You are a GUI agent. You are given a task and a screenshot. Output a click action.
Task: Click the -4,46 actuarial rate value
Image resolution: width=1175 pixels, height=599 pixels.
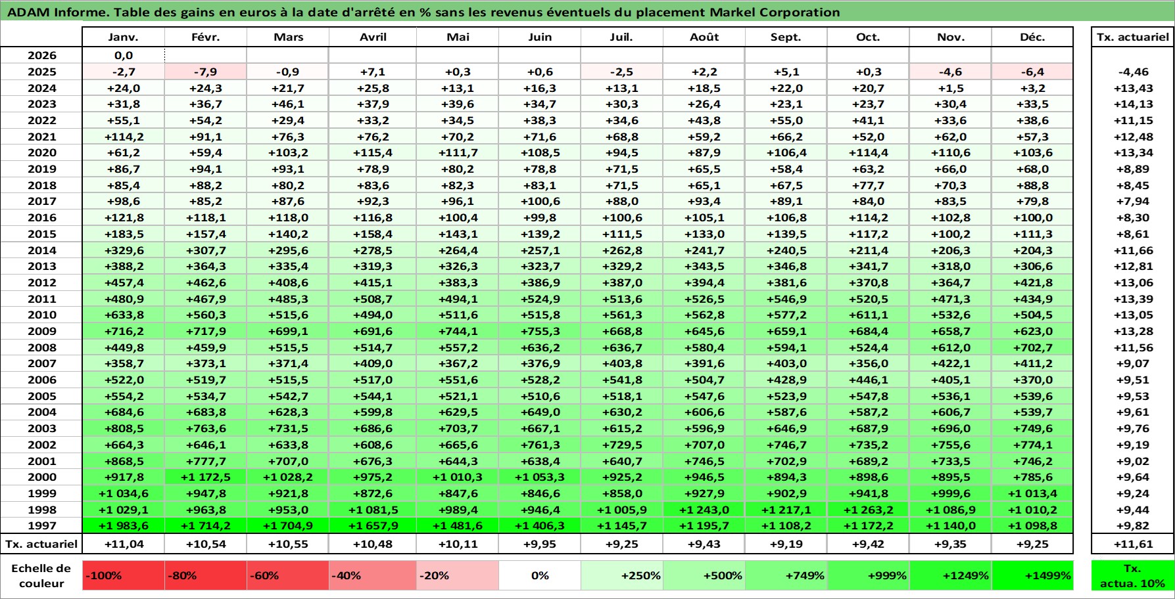pos(1133,72)
